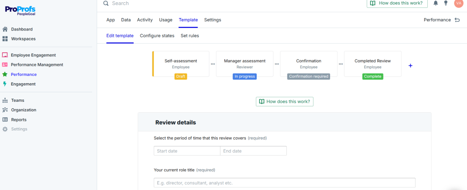This screenshot has width=467, height=190.
Task: Click the search magnifier icon
Action: click(106, 3)
